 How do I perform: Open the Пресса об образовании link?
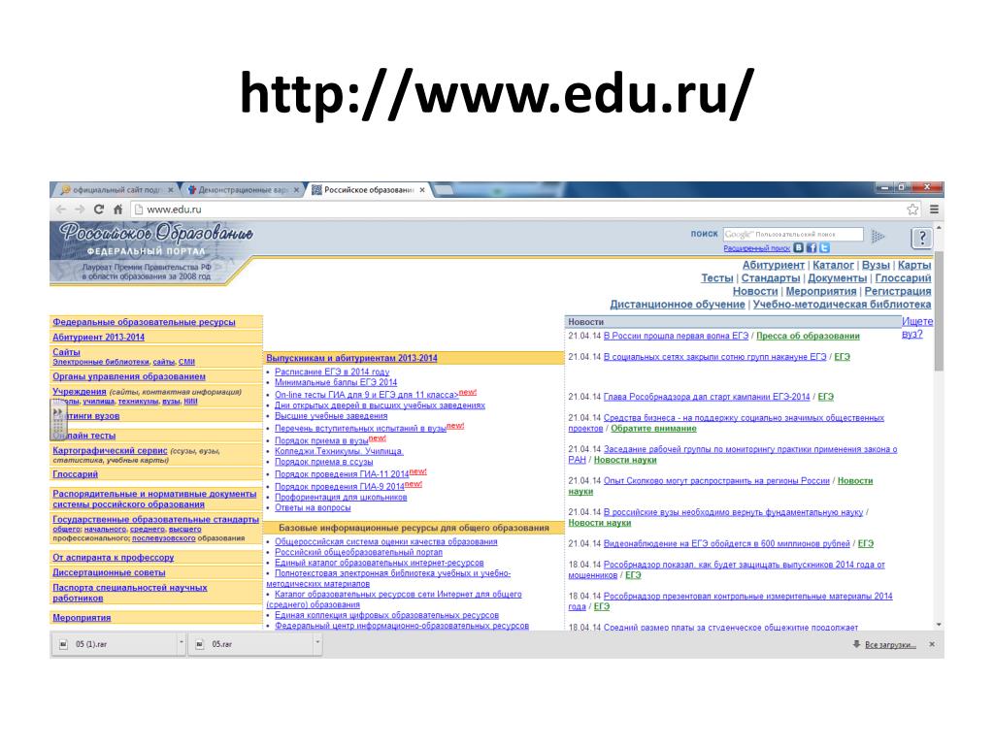pos(808,336)
